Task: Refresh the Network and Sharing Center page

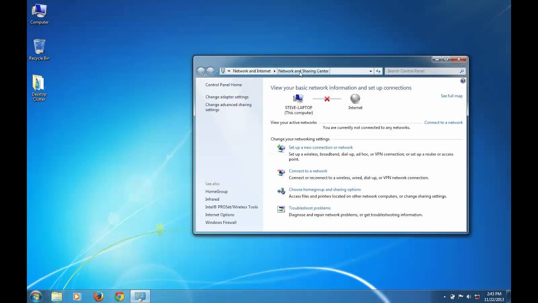Action: [x=378, y=71]
